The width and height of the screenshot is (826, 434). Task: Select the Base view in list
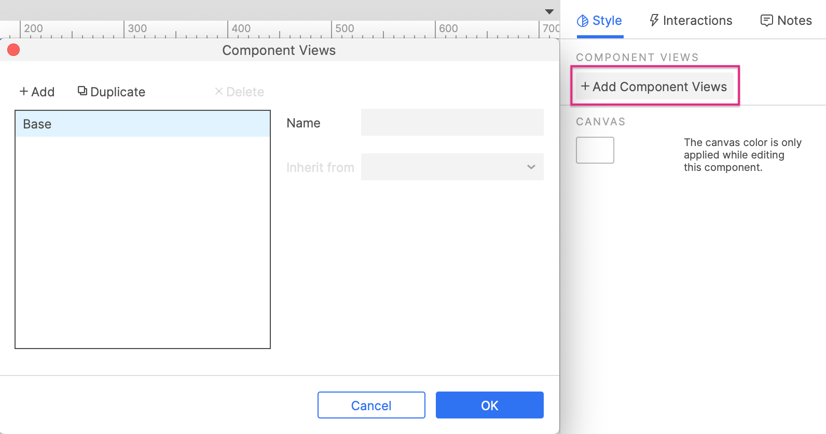click(142, 124)
